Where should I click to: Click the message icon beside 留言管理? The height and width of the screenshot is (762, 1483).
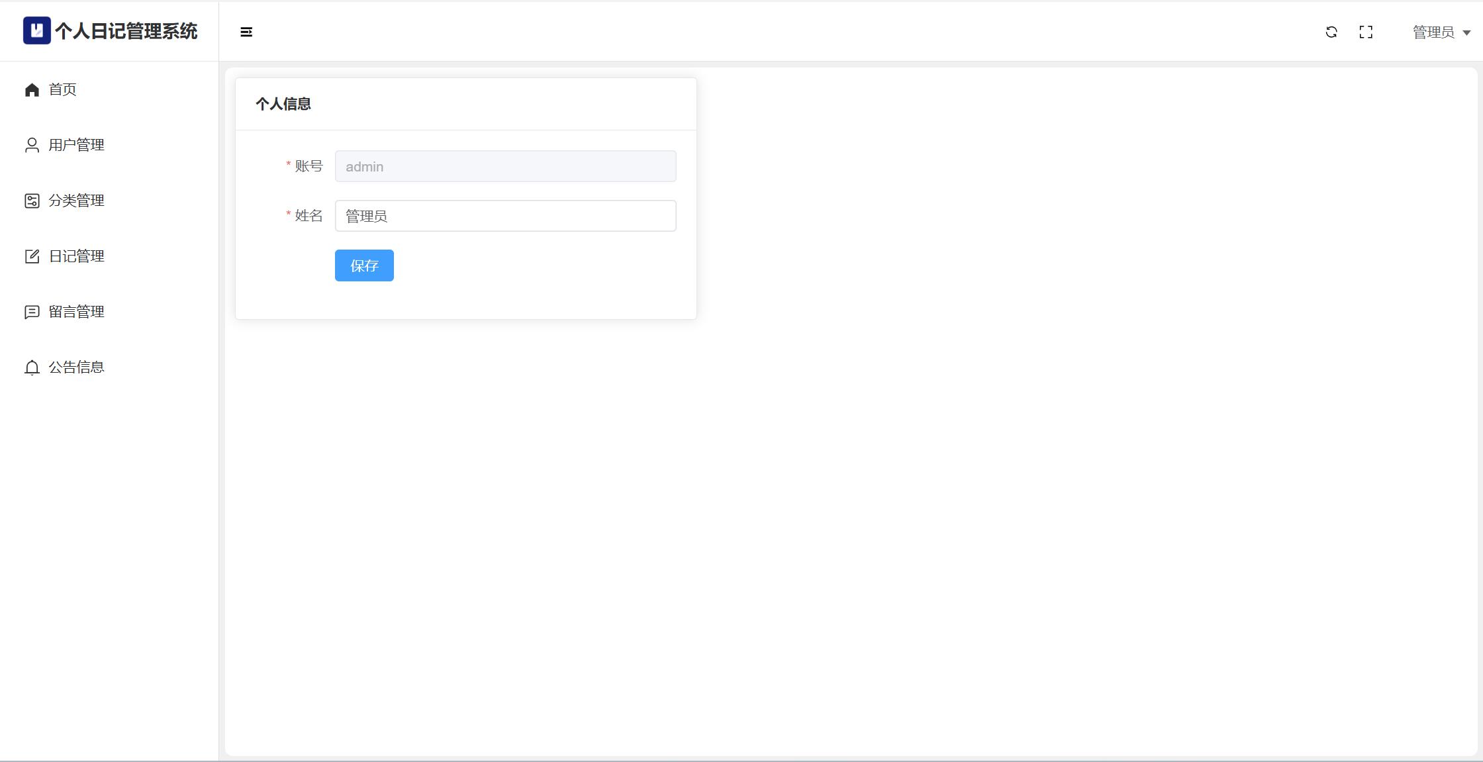[32, 312]
